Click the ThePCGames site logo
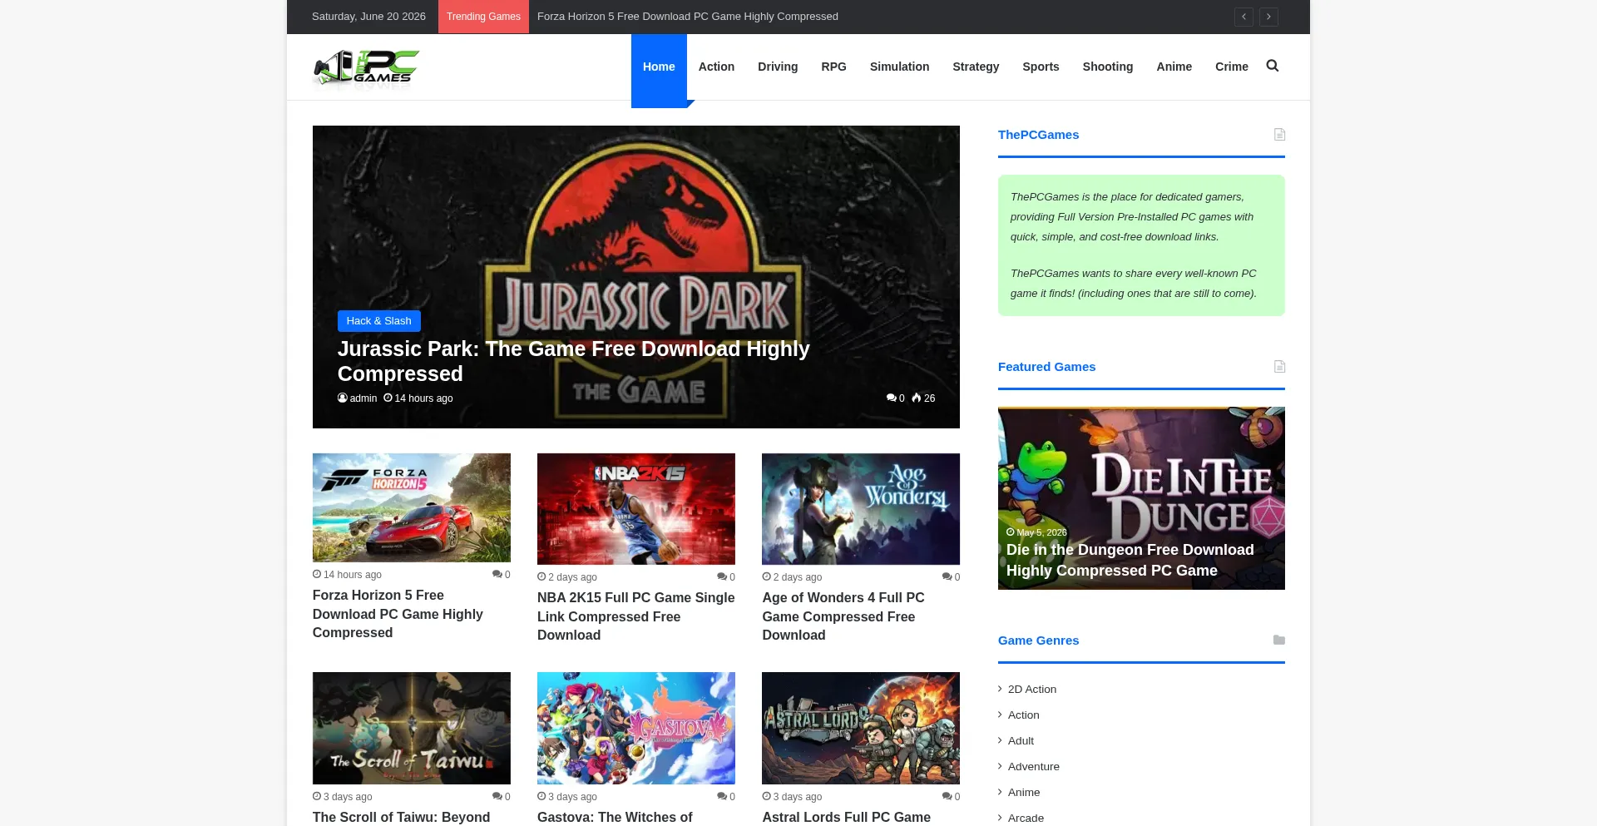Screen dimensions: 1597x826 [366, 67]
